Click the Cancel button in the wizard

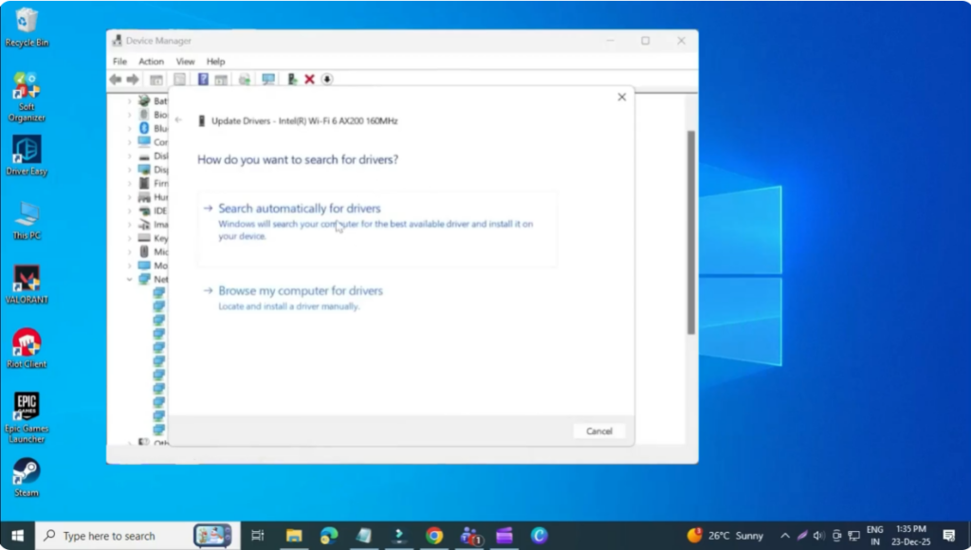pyautogui.click(x=598, y=431)
